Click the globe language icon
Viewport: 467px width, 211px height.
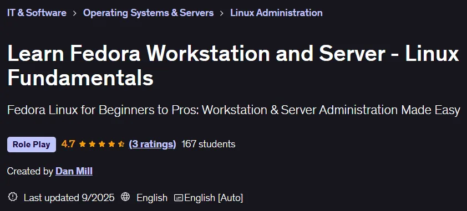click(x=125, y=197)
